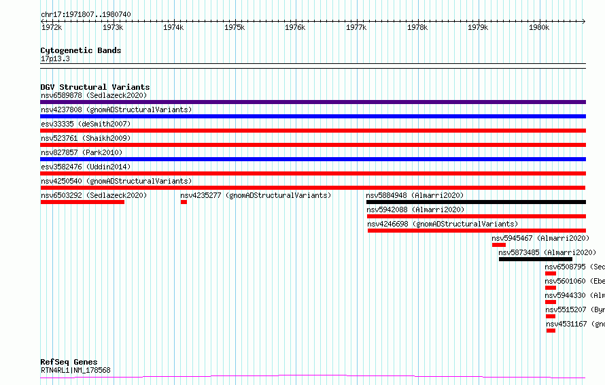Open nsv4235277 (gnomADStructuralVariants) label
This screenshot has height=385, width=605.
coord(256,195)
